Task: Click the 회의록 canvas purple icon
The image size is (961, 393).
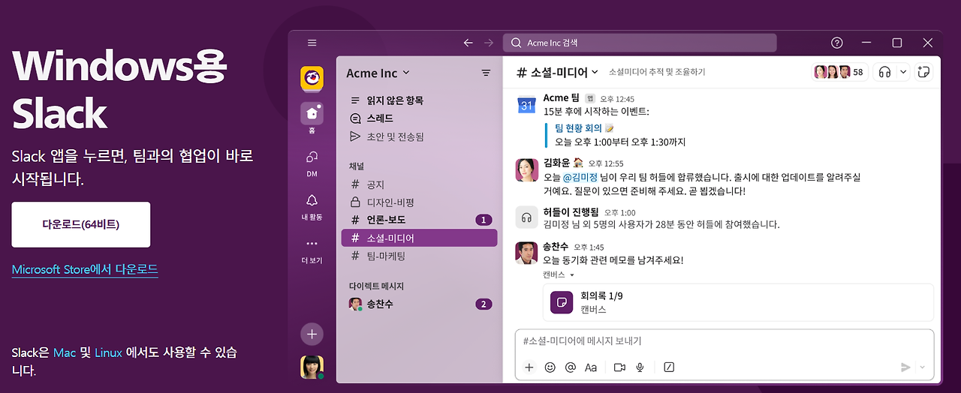Action: tap(561, 302)
